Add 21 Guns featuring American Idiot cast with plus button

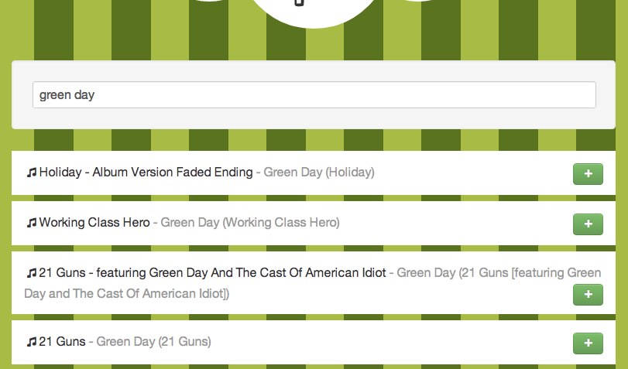pos(588,295)
